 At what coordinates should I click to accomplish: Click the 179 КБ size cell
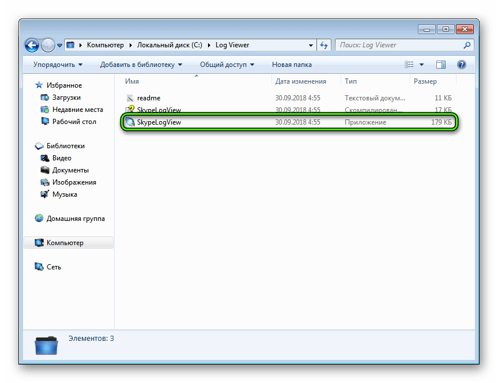[441, 122]
